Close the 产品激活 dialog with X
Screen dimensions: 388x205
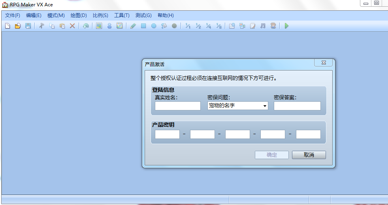pos(324,63)
